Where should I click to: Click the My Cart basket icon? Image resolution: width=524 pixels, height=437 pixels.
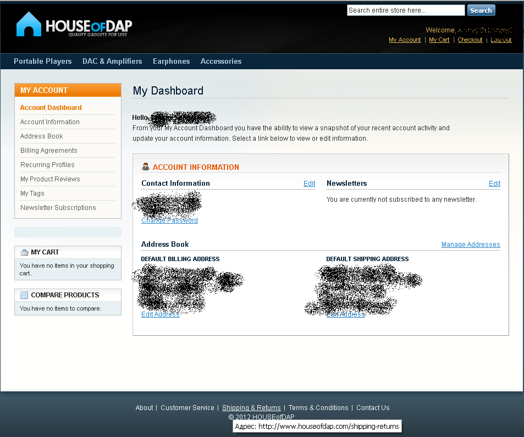click(x=24, y=252)
